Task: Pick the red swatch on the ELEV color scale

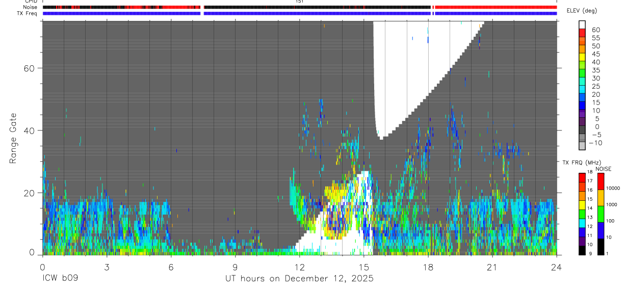Action: 583,34
